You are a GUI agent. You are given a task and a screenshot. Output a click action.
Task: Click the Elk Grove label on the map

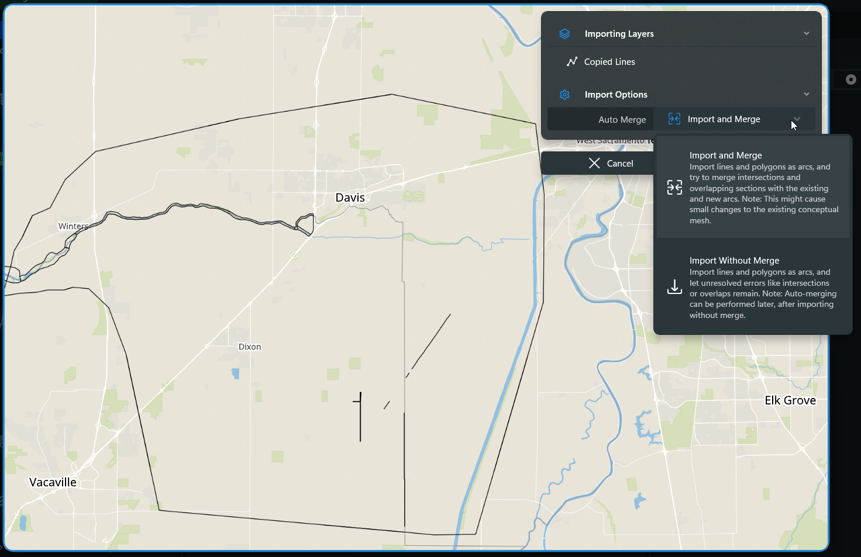pyautogui.click(x=790, y=400)
